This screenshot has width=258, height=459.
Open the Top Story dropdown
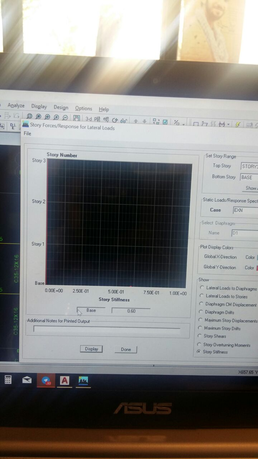coord(249,166)
